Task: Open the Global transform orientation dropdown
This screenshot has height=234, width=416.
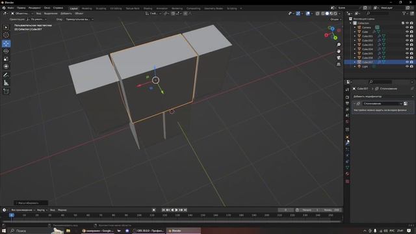Action: 153,13
